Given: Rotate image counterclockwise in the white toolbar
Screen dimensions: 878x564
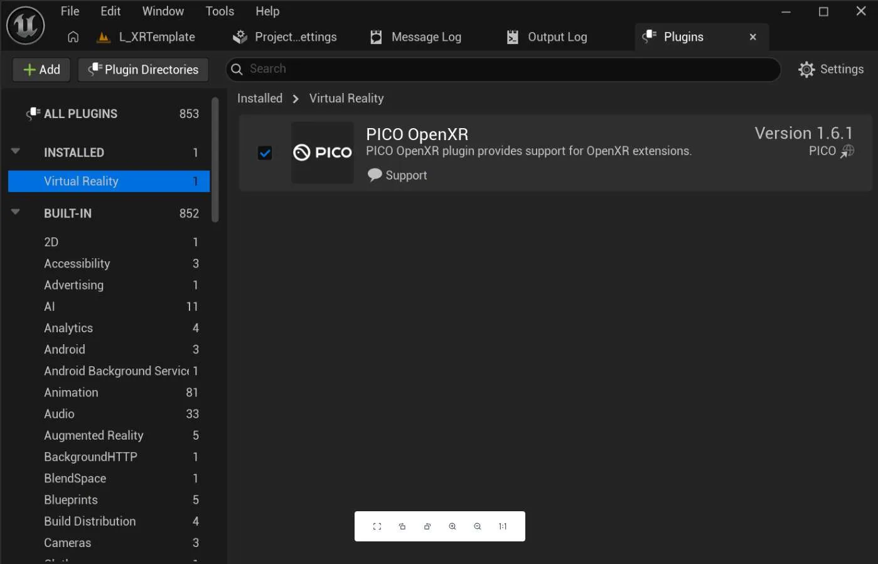Looking at the screenshot, I should (402, 526).
